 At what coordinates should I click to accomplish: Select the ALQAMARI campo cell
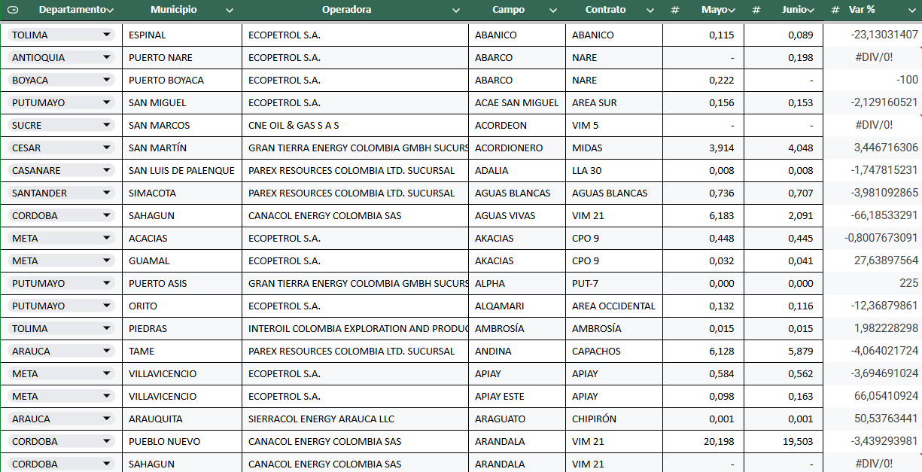517,306
